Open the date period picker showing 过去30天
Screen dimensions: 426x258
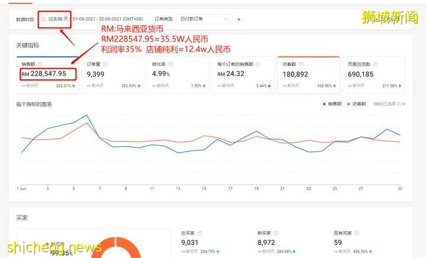pyautogui.click(x=93, y=19)
